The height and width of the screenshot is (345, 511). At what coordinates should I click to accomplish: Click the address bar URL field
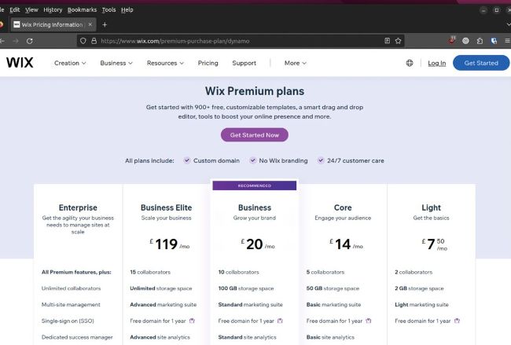point(236,40)
